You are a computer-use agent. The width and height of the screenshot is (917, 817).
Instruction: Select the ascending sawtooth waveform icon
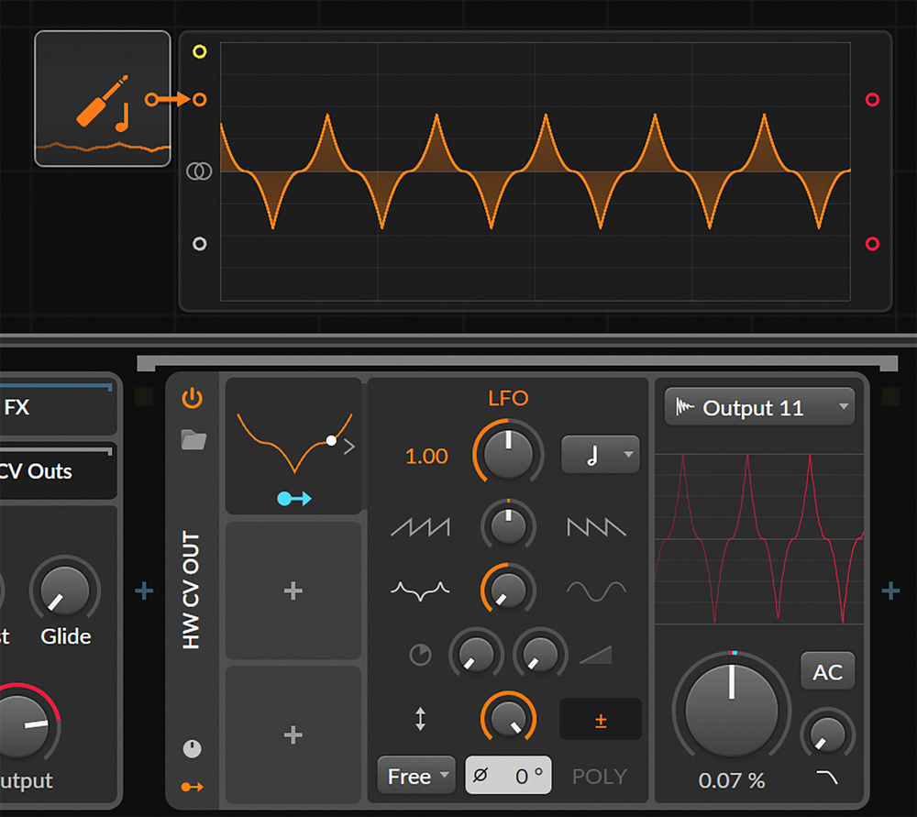click(420, 526)
